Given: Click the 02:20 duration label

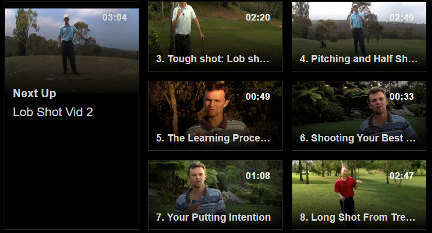Looking at the screenshot, I should (258, 17).
